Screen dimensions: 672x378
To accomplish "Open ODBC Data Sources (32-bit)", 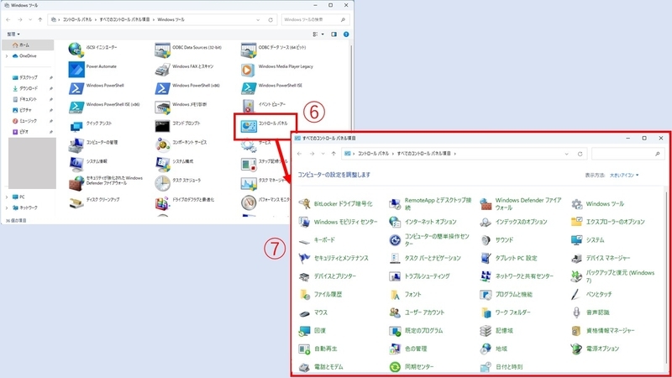I will [188, 48].
